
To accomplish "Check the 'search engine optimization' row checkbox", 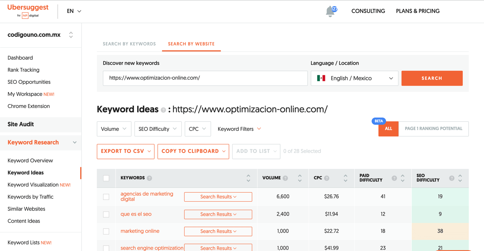I will point(106,248).
